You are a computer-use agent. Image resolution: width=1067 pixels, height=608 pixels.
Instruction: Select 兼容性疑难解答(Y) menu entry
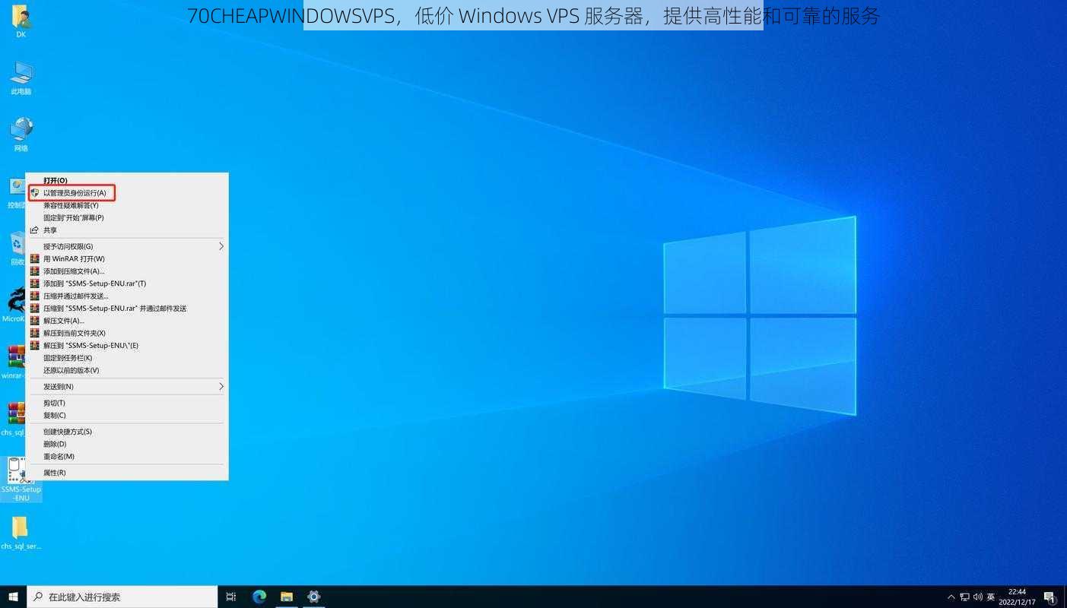pyautogui.click(x=127, y=205)
